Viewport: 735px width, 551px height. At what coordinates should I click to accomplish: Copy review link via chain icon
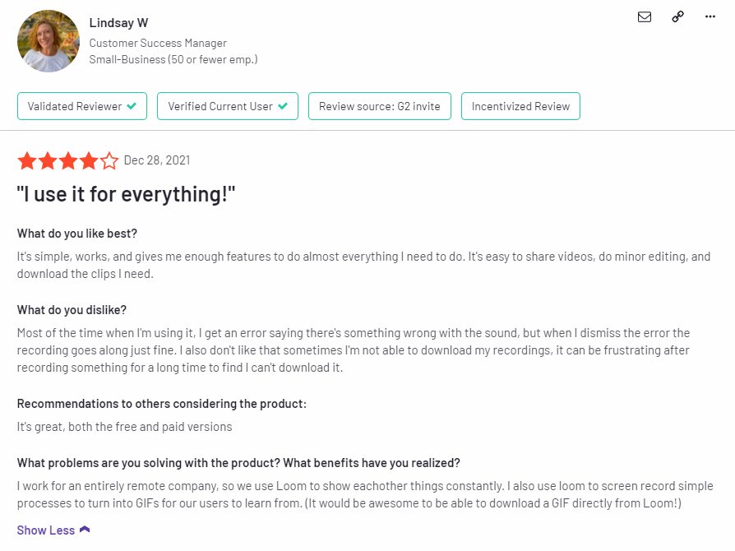coord(677,17)
